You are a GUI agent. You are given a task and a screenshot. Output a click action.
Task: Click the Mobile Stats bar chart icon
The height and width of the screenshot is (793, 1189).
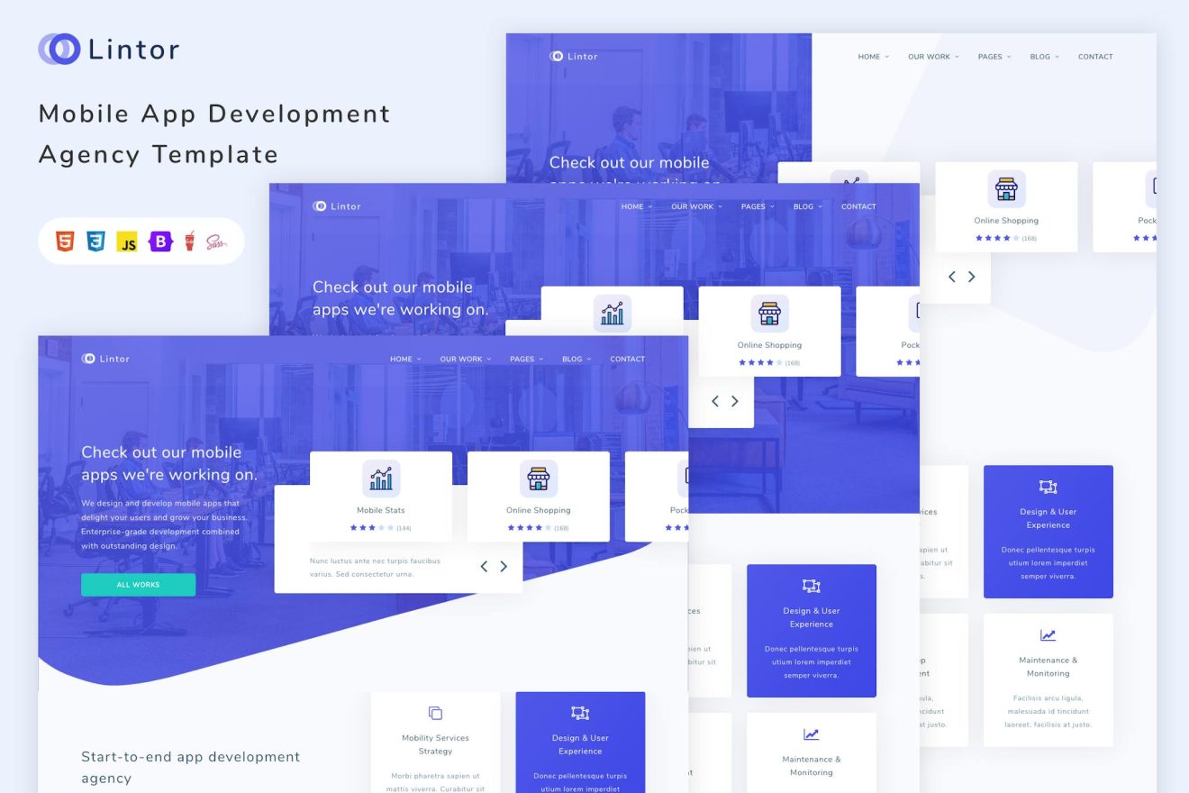click(x=381, y=478)
